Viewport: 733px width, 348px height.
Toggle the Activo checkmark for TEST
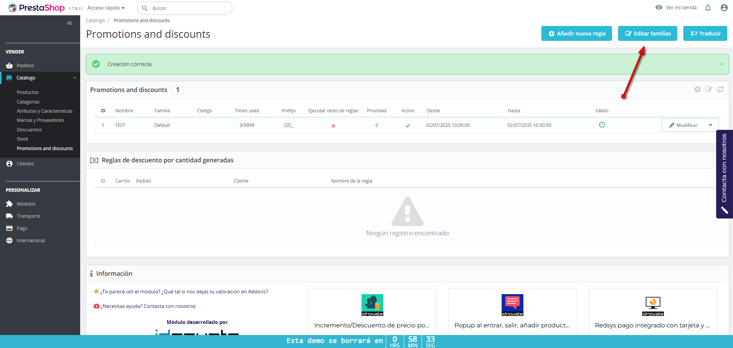408,126
